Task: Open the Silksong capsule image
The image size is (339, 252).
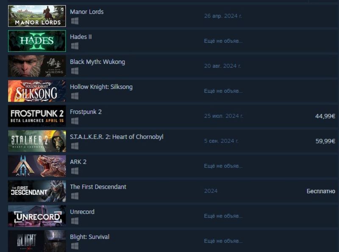Action: pos(37,91)
